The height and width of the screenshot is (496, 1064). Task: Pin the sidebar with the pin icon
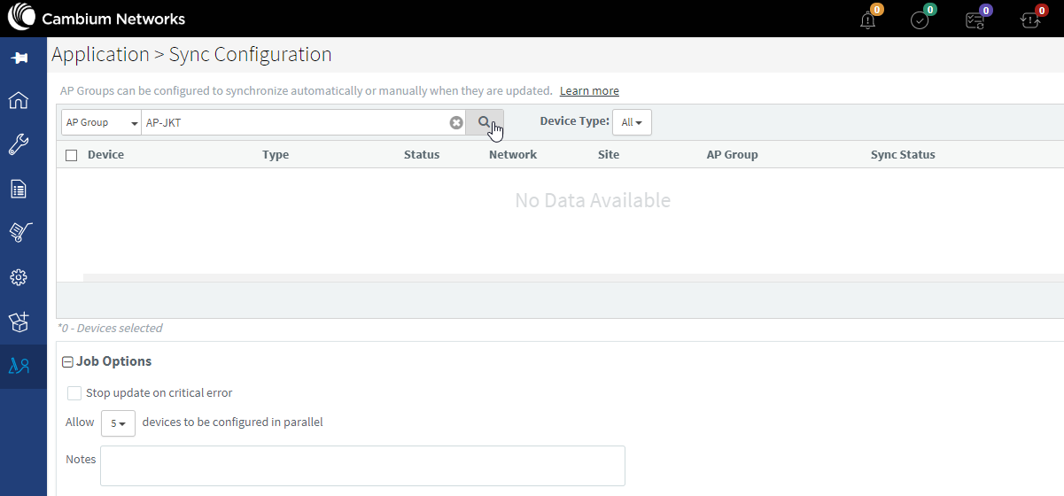pos(19,58)
